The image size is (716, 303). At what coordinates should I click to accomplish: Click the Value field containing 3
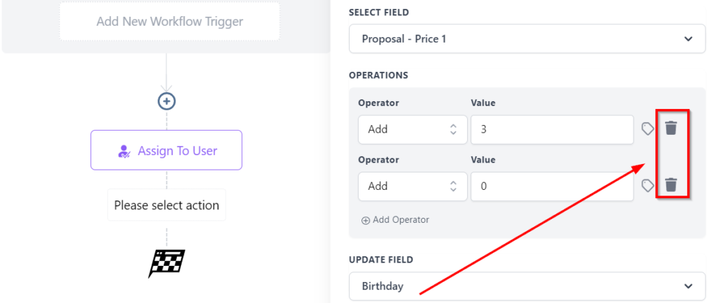(x=552, y=129)
